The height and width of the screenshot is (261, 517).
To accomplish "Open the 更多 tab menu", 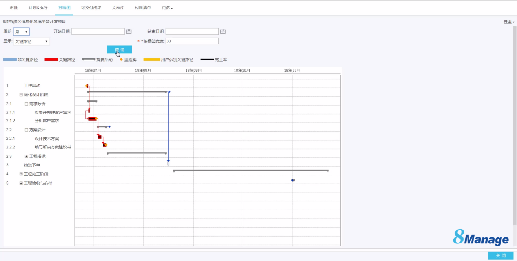I will [x=167, y=8].
